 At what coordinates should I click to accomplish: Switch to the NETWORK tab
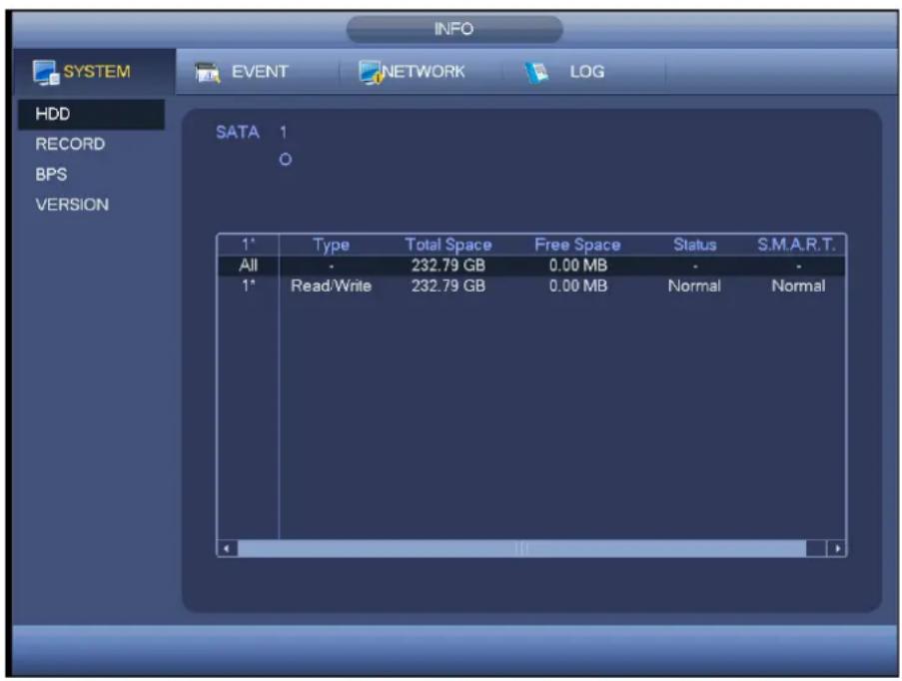[x=422, y=72]
